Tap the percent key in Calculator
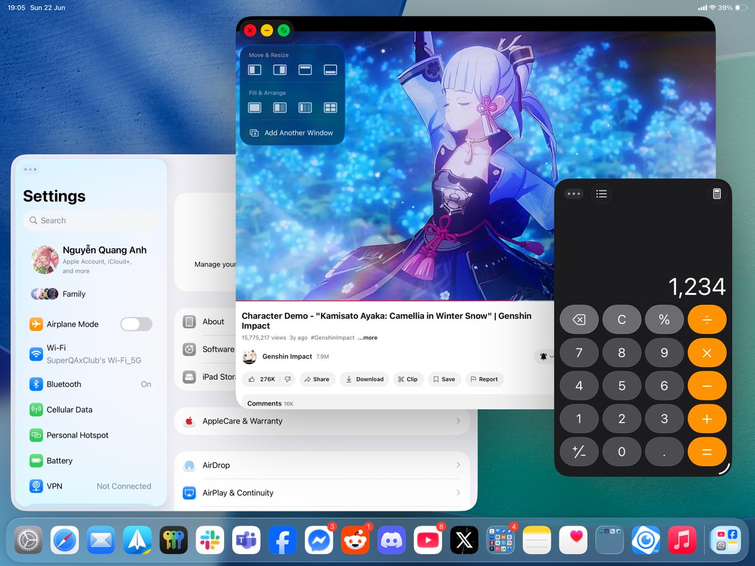755x566 pixels. [664, 319]
